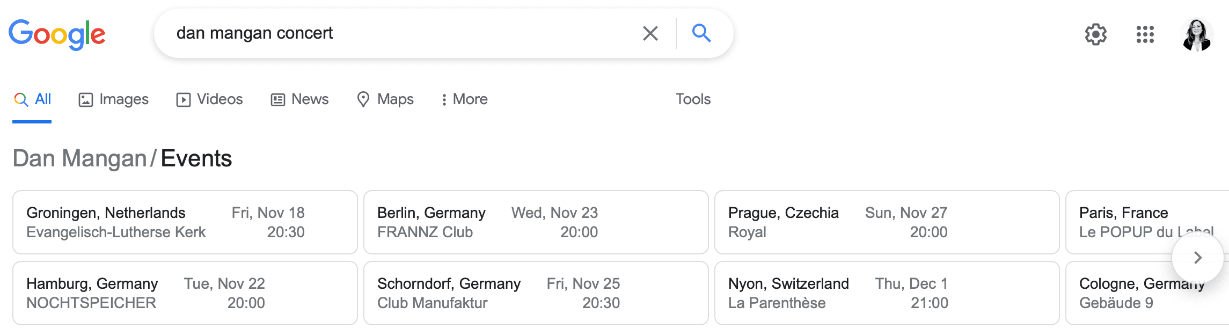Open the Nyon, Switzerland event card
This screenshot has height=336, width=1229.
click(x=887, y=293)
